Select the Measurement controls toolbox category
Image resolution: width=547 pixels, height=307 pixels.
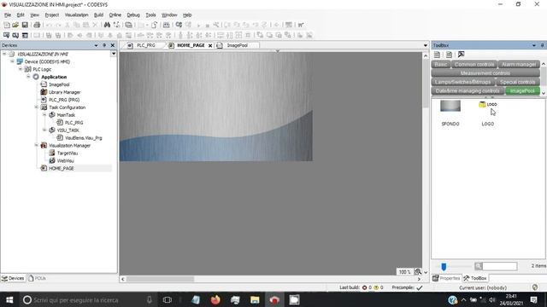pos(485,73)
